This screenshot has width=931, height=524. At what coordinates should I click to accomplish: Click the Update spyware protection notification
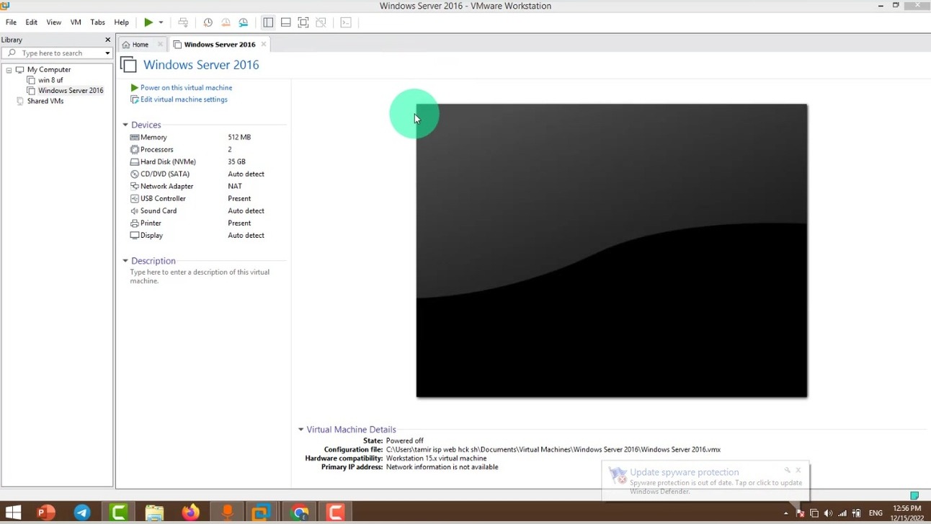click(705, 481)
